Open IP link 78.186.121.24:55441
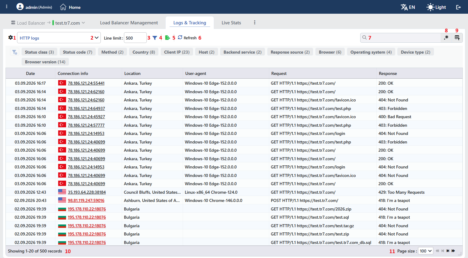 [86, 83]
